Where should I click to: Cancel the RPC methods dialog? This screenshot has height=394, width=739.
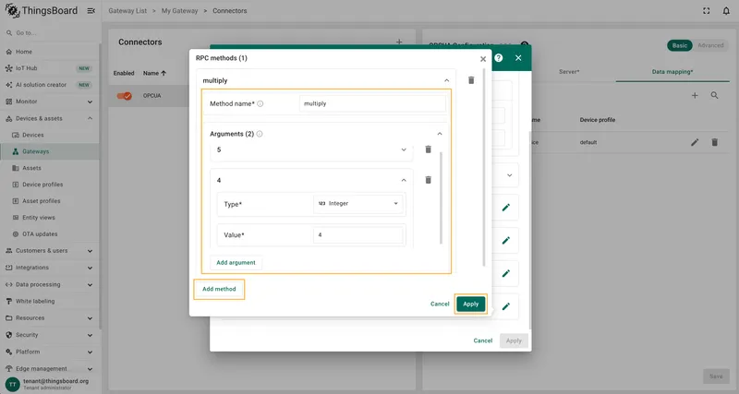440,304
